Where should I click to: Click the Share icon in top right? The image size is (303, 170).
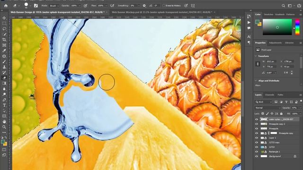(x=299, y=6)
